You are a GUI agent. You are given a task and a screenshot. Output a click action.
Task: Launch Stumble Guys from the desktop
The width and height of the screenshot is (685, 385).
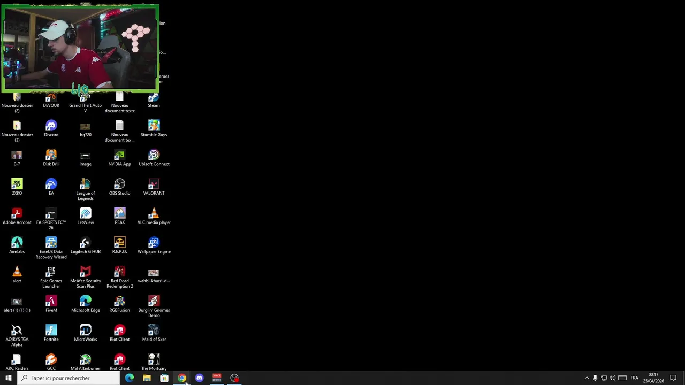tap(154, 129)
